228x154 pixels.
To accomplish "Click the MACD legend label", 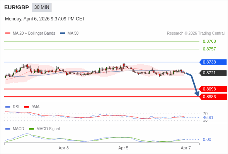I will pos(18,129).
